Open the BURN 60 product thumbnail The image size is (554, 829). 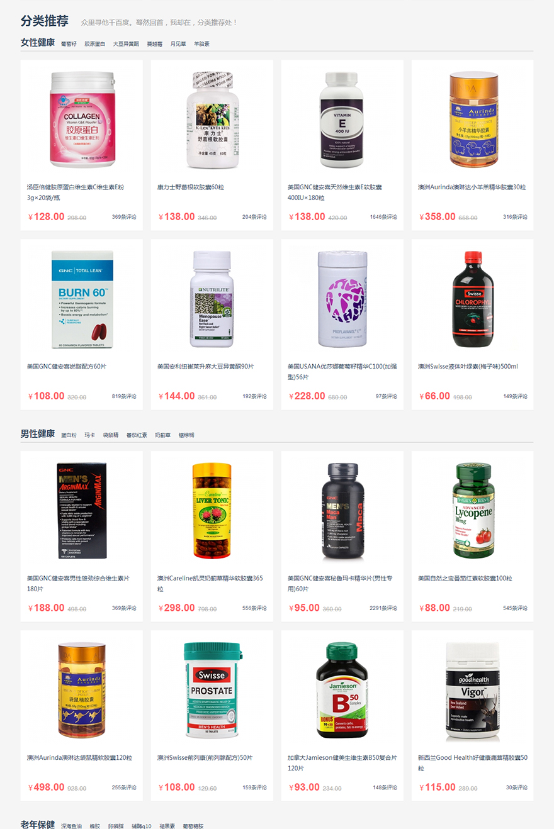tap(82, 299)
